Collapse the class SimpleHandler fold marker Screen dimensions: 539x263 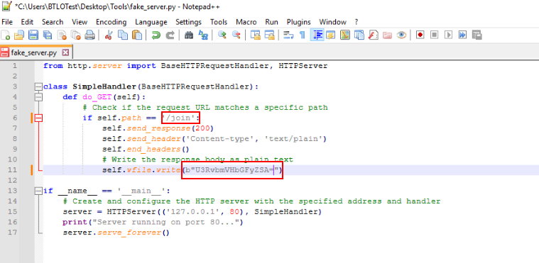38,87
